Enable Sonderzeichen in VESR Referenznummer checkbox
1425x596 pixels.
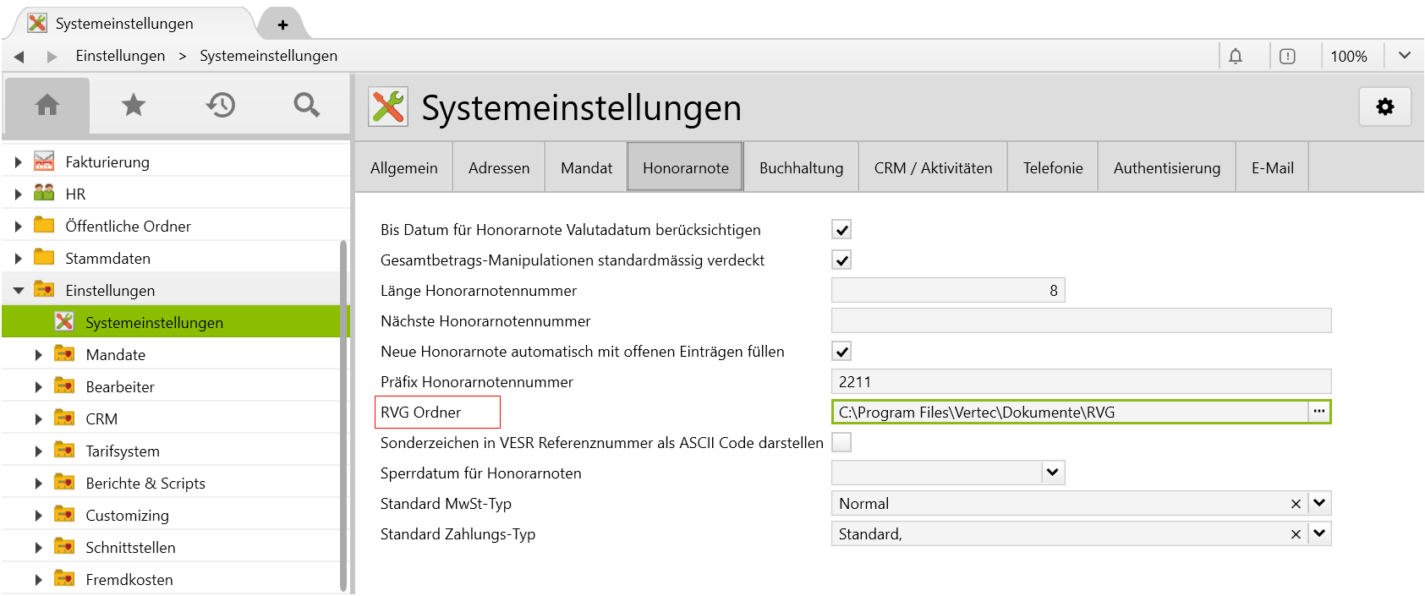coord(841,442)
